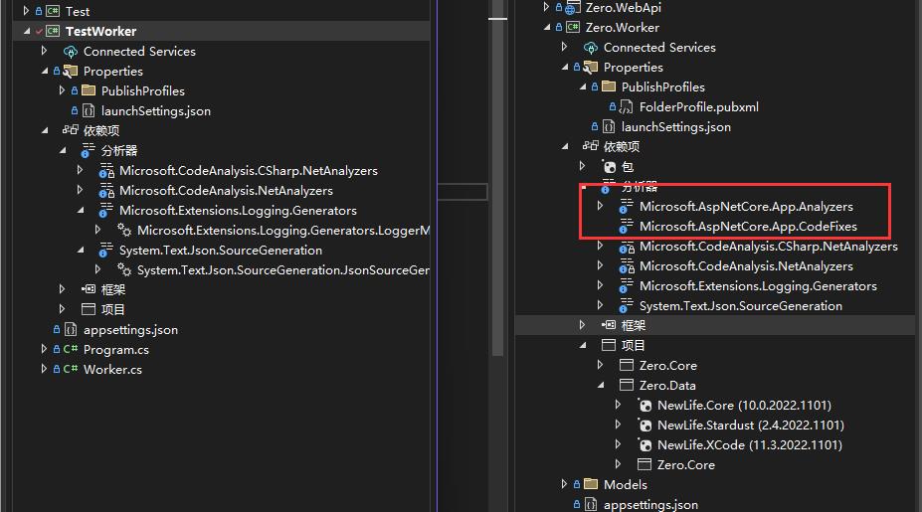Click the Properties wrench icon under TestWorker
Screen dimensions: 922x512
point(71,72)
